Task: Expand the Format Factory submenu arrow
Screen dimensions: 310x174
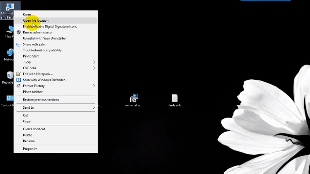Action: (94, 86)
